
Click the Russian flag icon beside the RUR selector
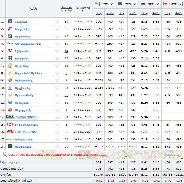[143, 4]
